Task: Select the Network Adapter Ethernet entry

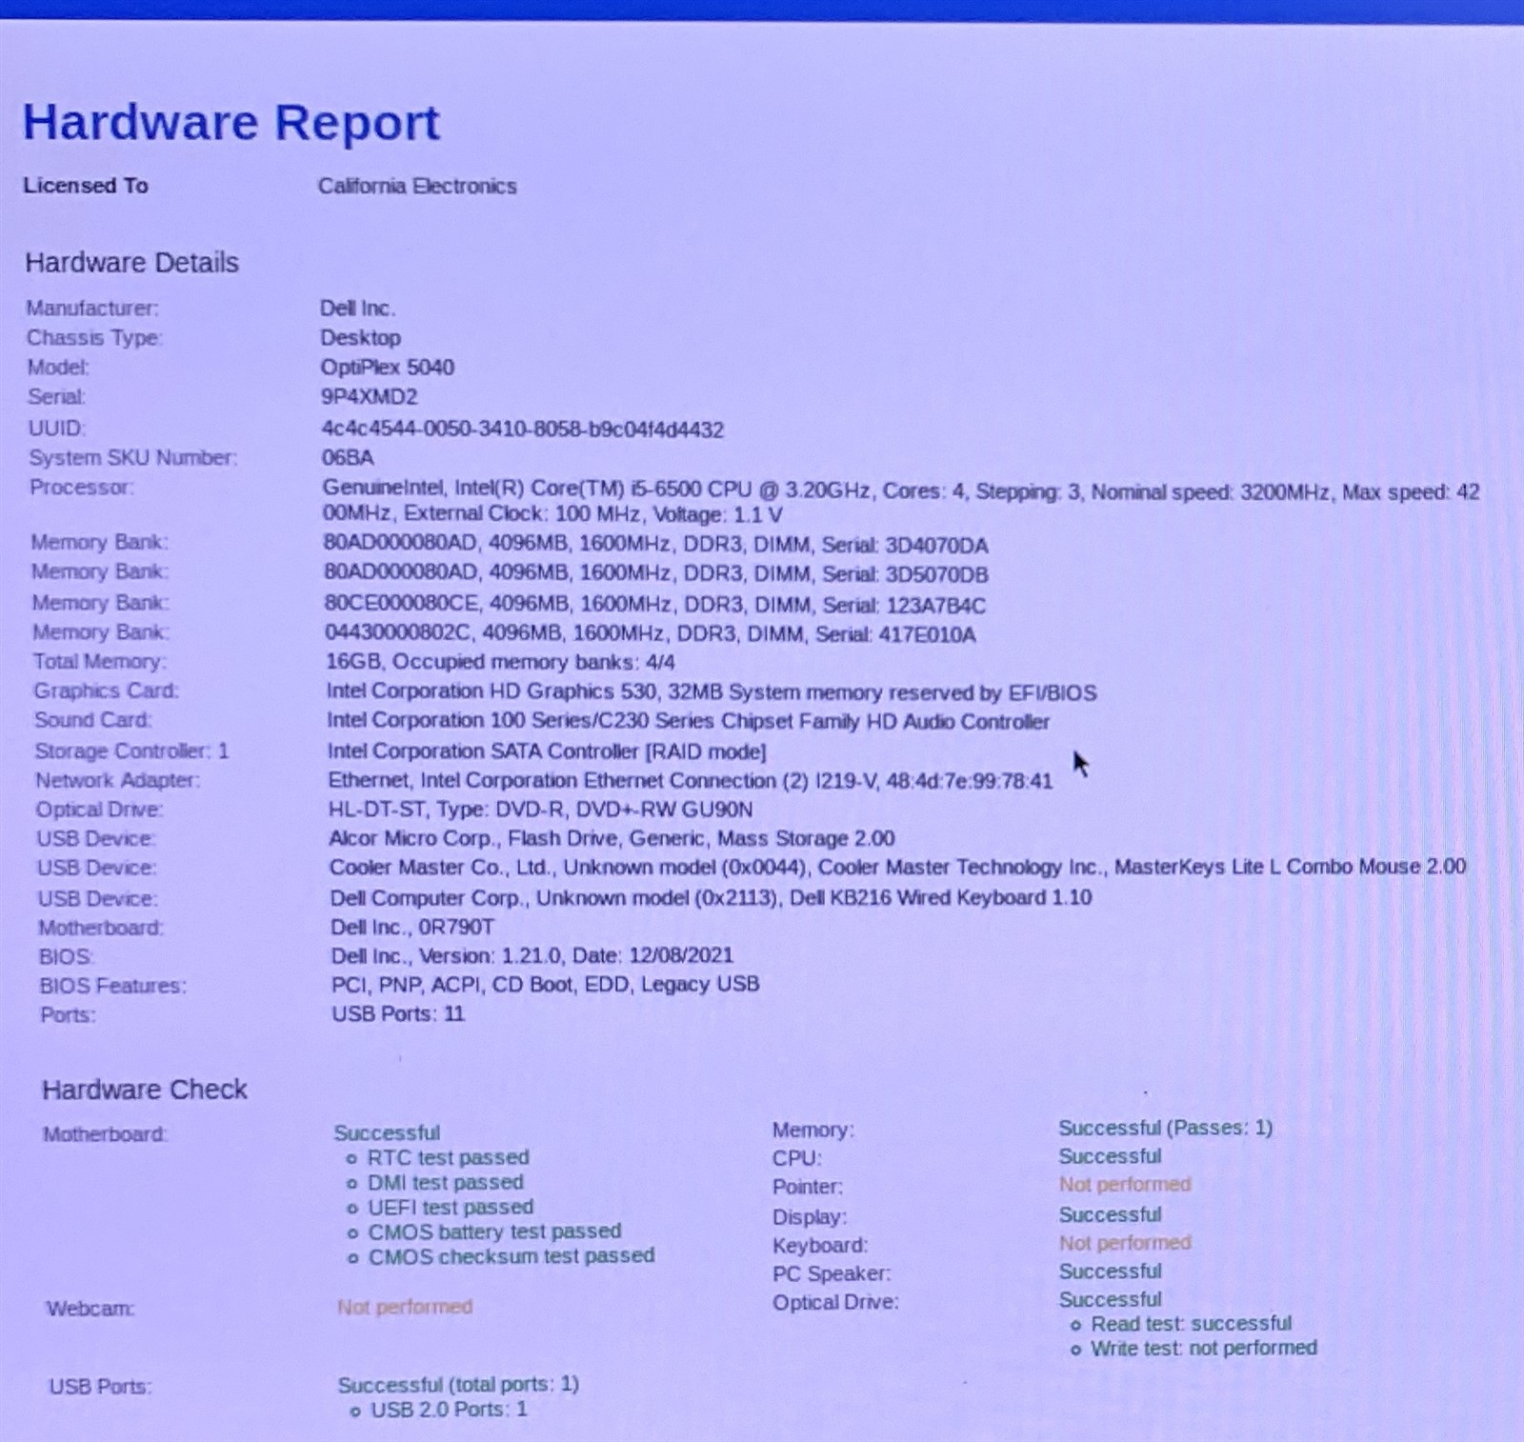Action: [691, 781]
